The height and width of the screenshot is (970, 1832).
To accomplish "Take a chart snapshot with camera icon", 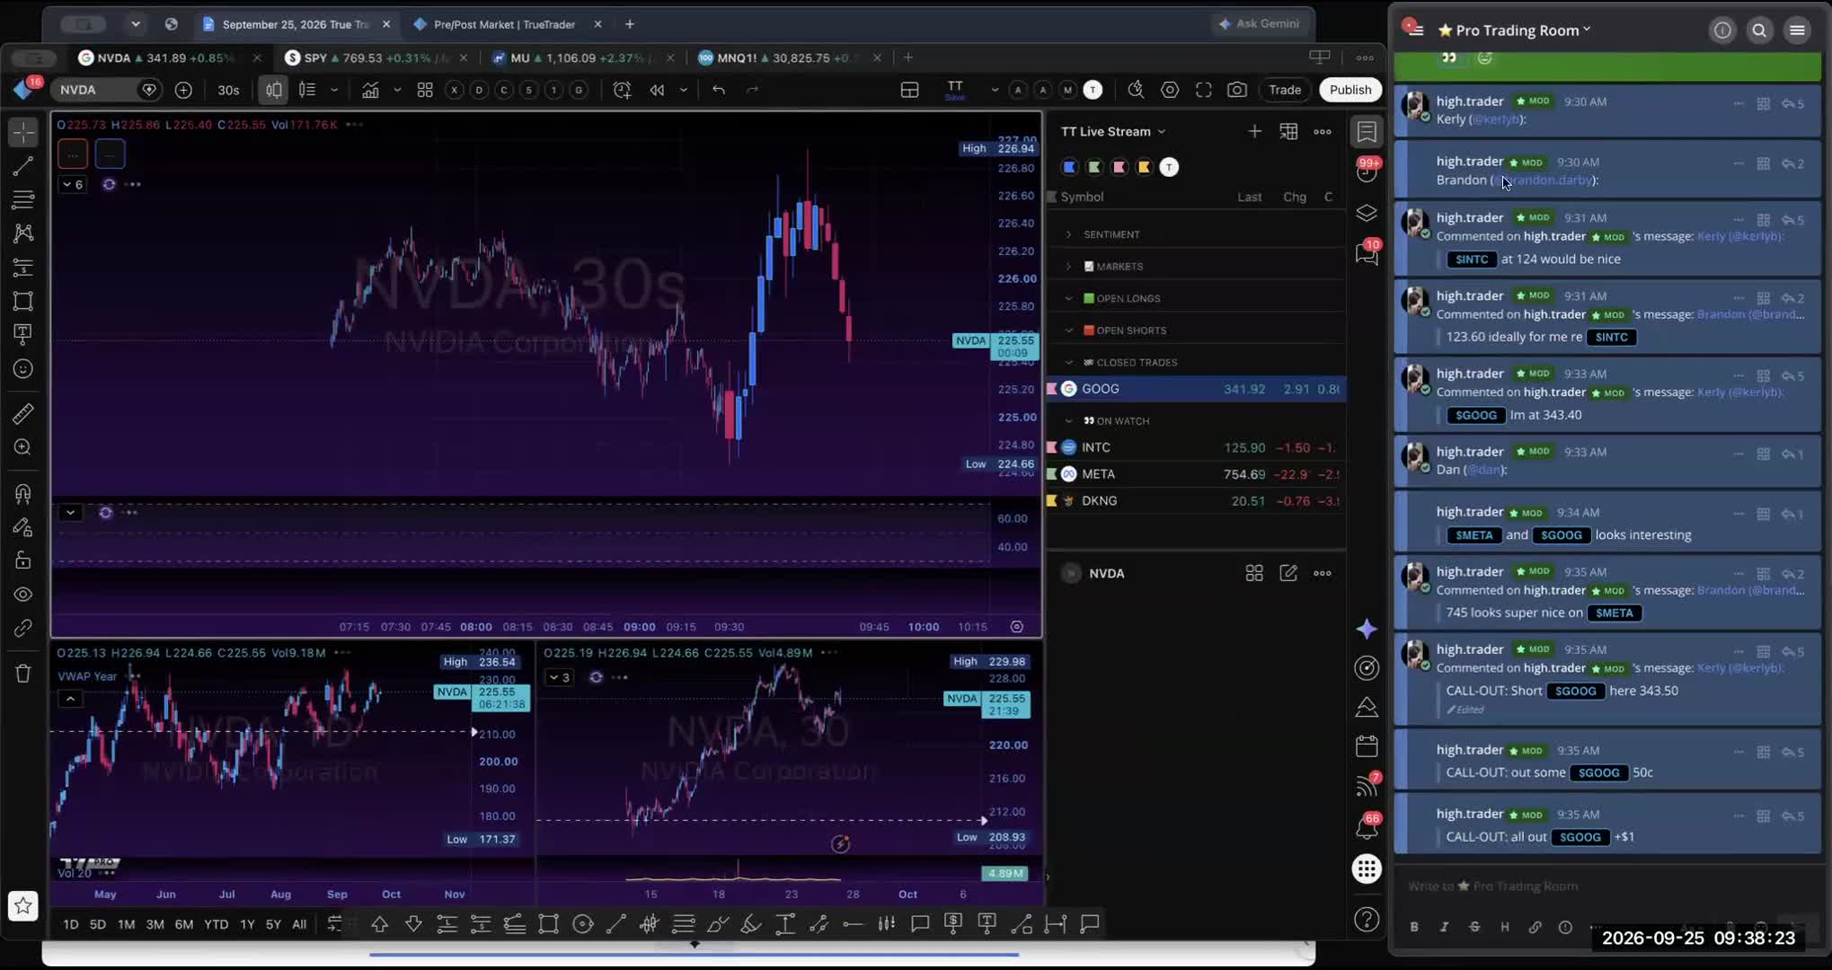I will coord(1237,90).
